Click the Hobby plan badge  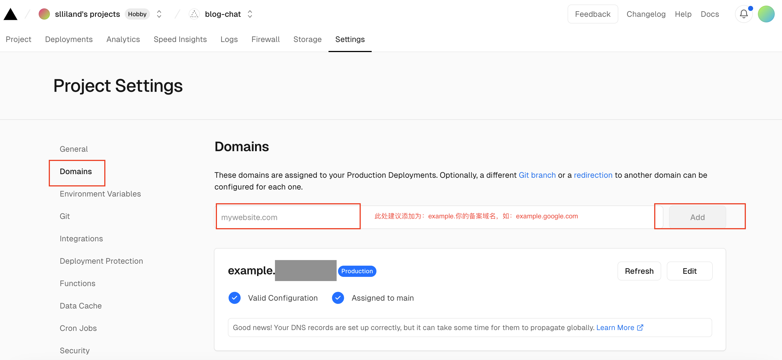[137, 14]
